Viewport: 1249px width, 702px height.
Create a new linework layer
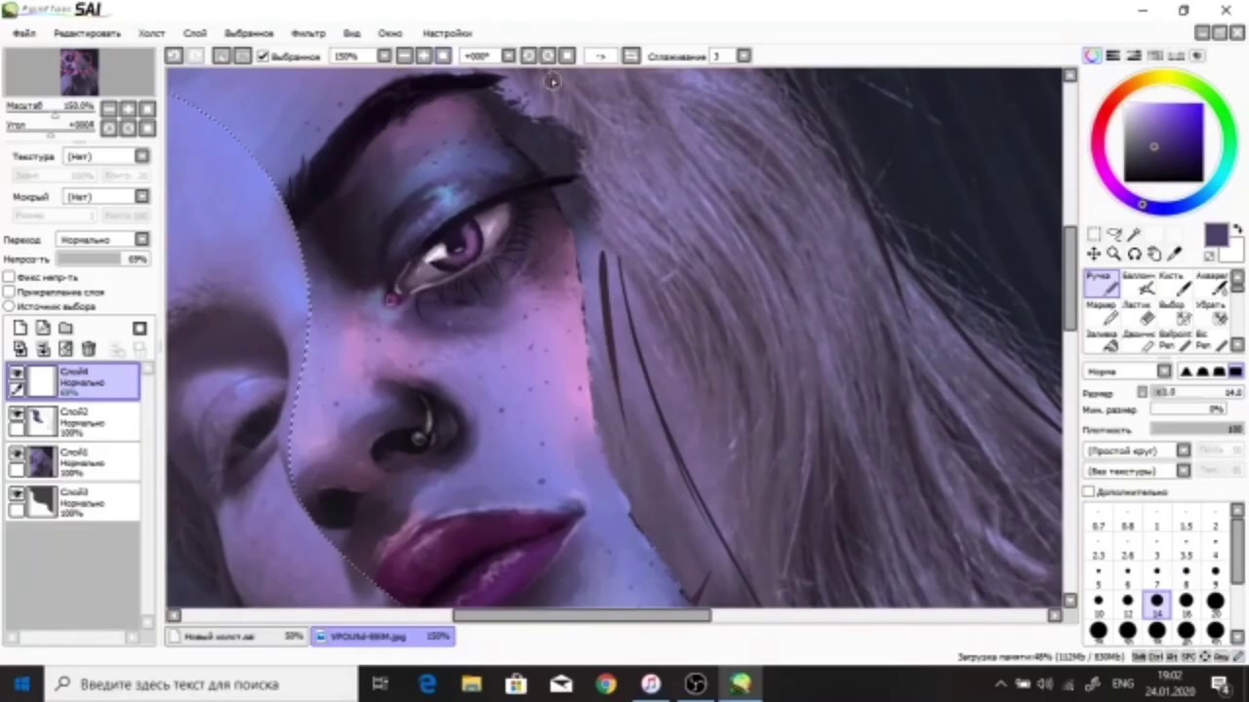click(x=43, y=329)
